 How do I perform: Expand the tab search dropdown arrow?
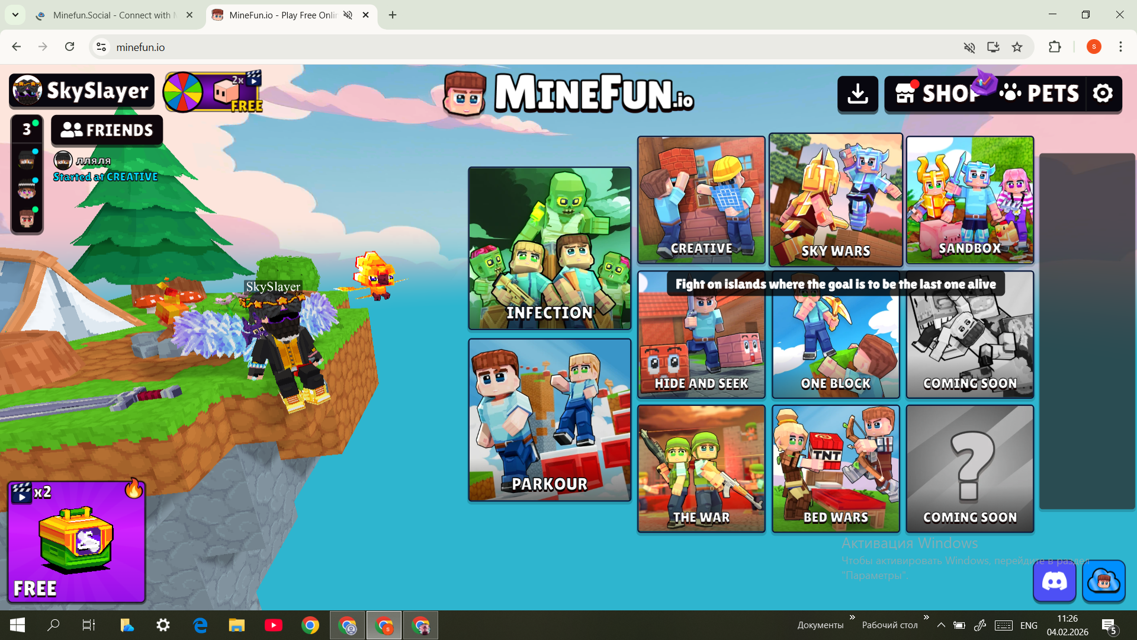coord(15,15)
